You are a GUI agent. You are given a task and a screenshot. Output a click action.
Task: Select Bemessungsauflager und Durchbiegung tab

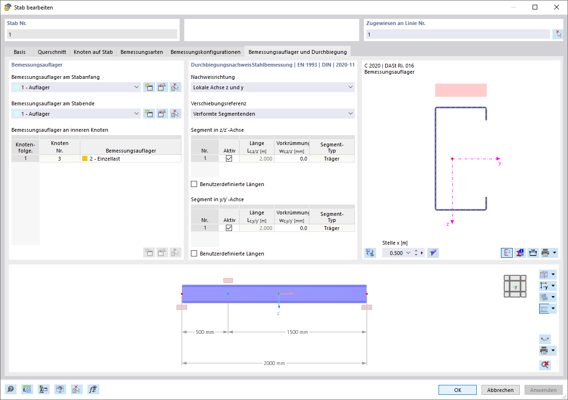[x=298, y=52]
